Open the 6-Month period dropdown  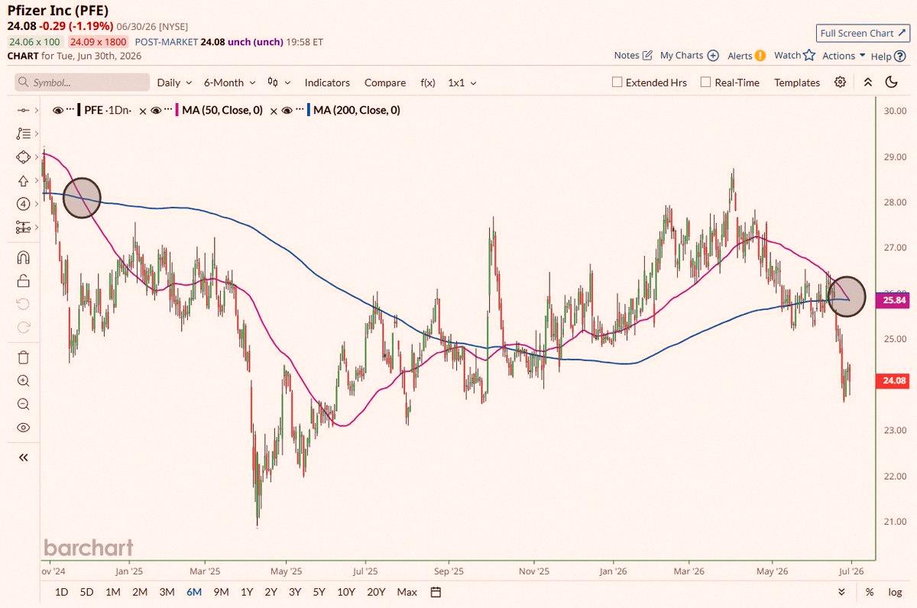click(229, 82)
